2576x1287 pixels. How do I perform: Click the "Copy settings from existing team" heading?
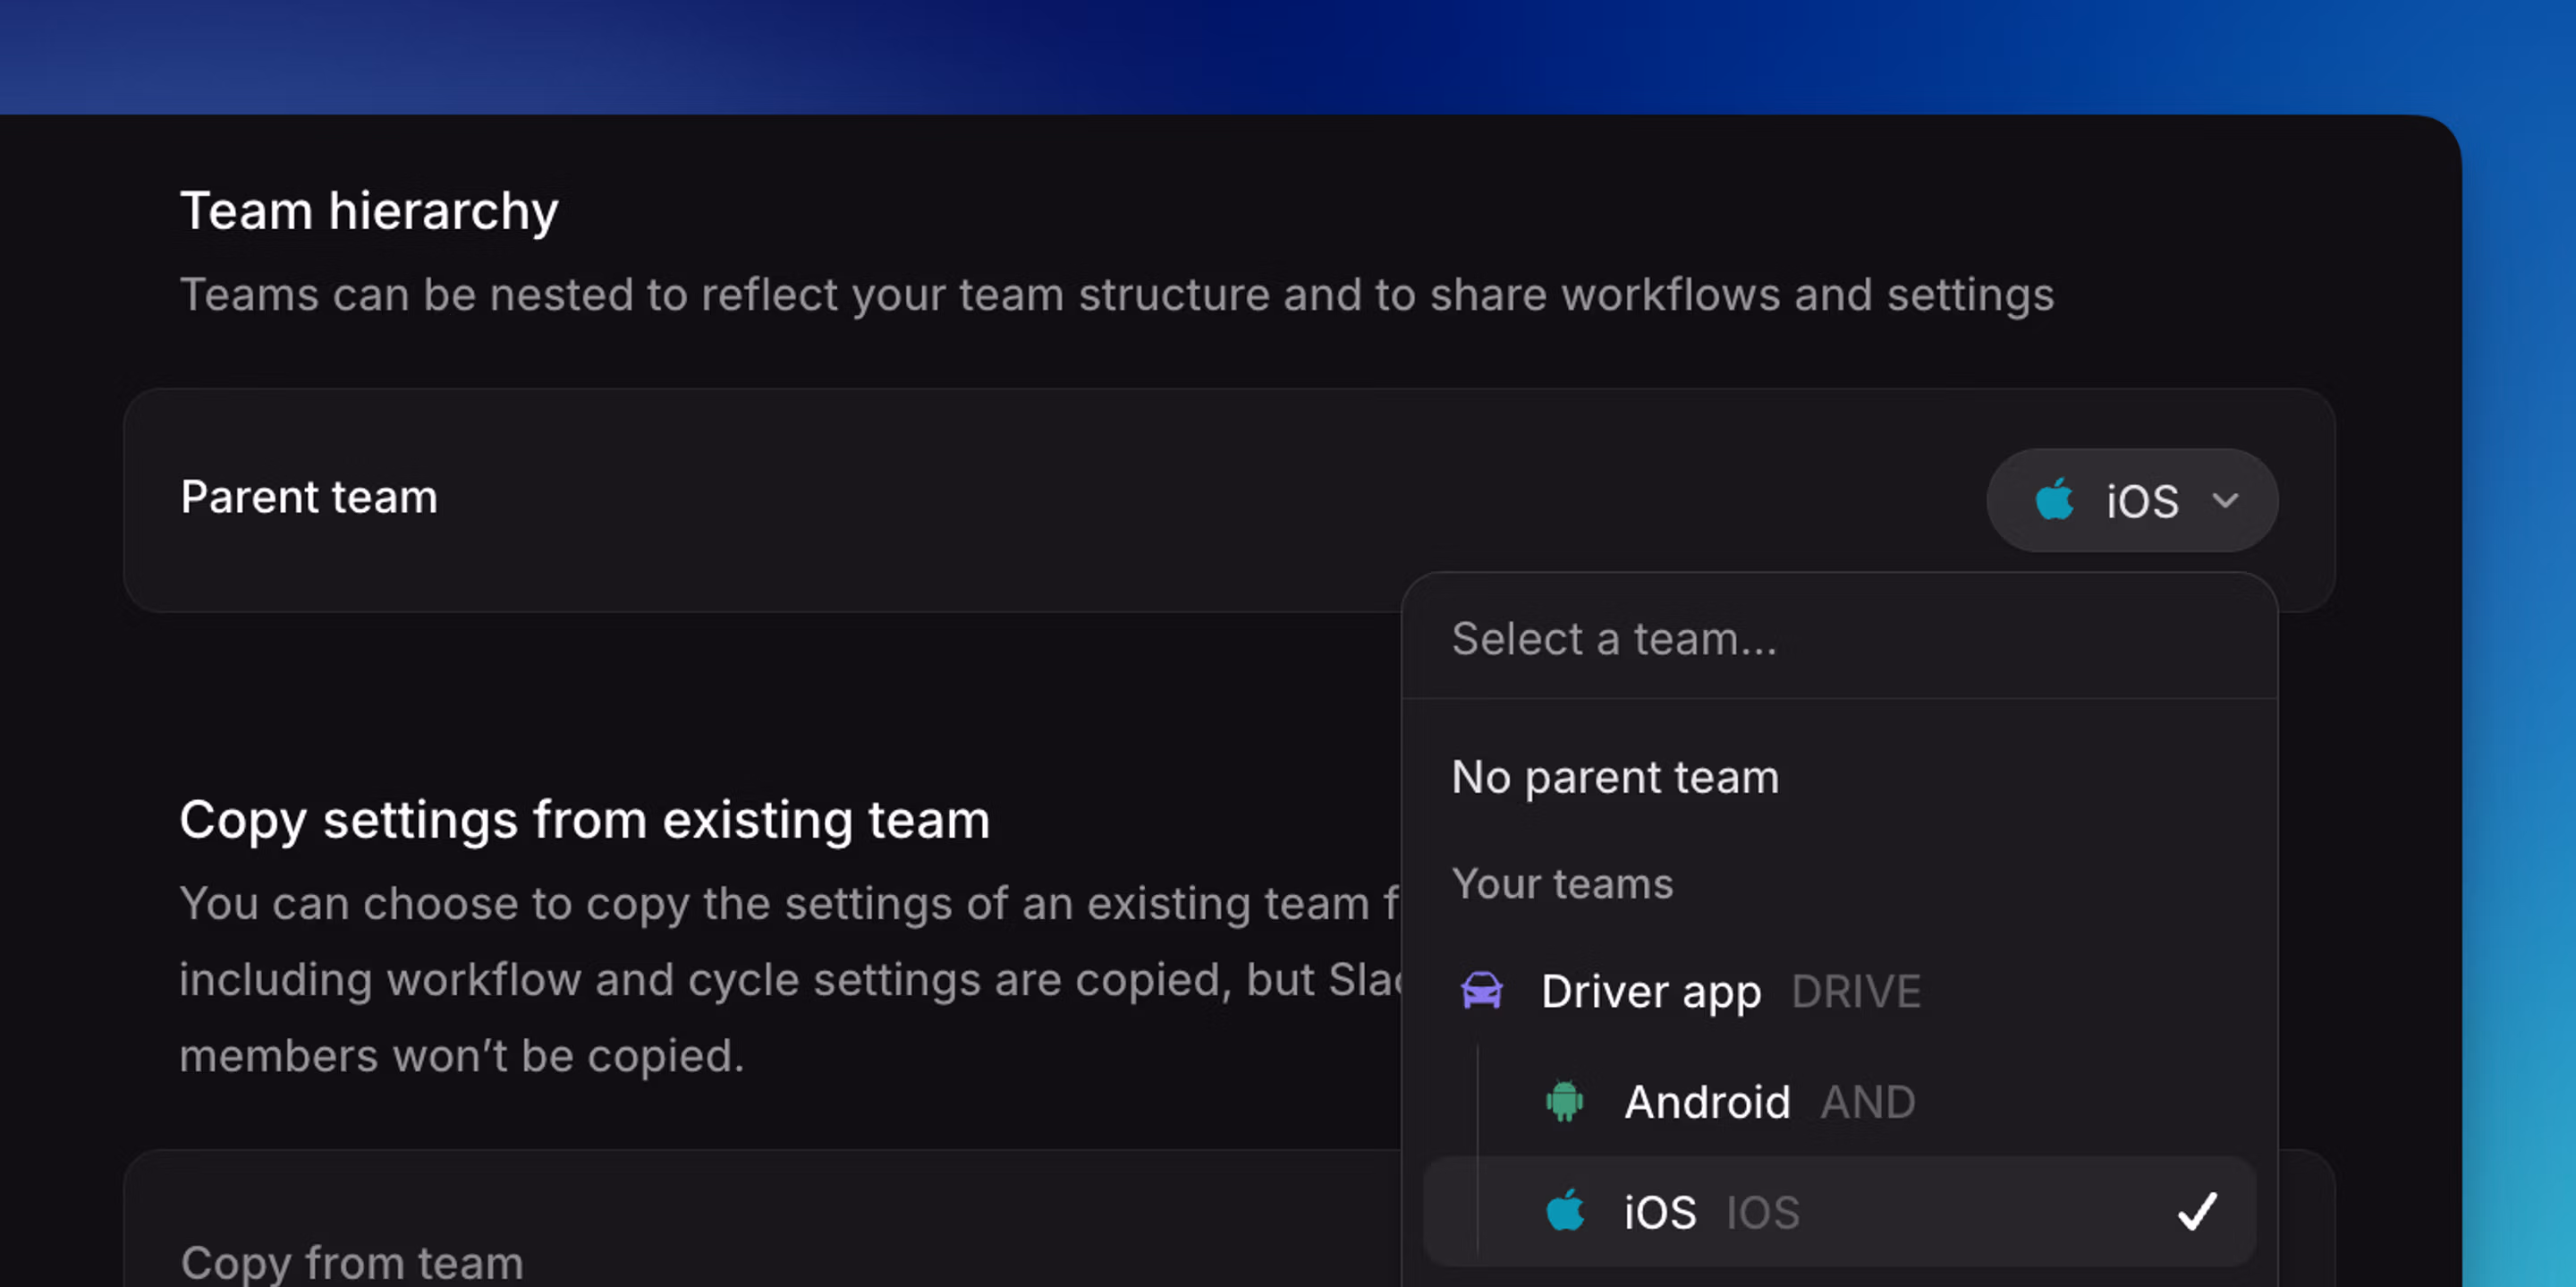pyautogui.click(x=584, y=818)
